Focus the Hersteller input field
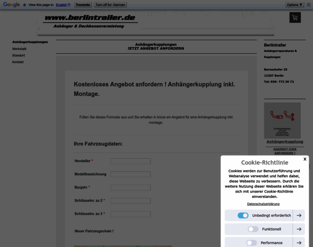The image size is (313, 247). pyautogui.click(x=131, y=161)
